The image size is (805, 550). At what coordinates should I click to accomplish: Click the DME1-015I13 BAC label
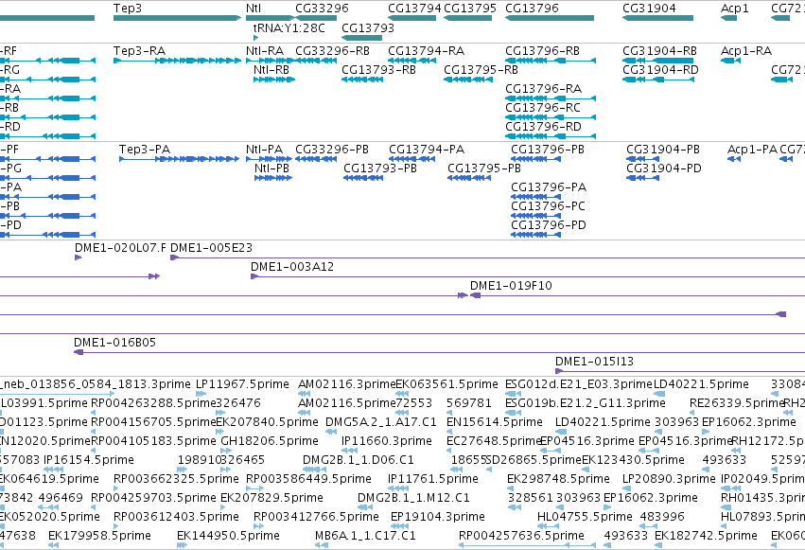[x=594, y=362]
